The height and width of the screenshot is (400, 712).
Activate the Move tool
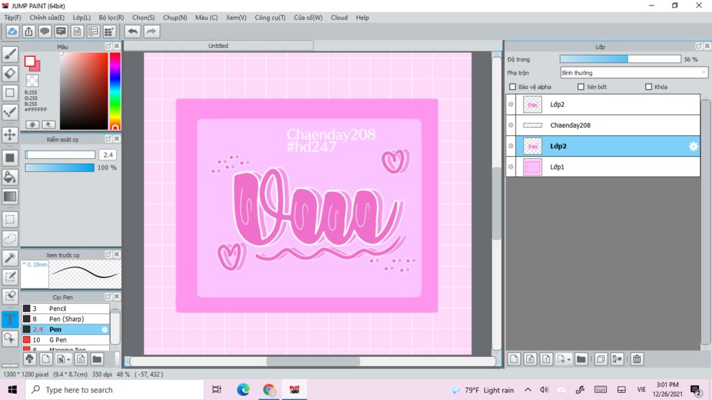tap(10, 135)
